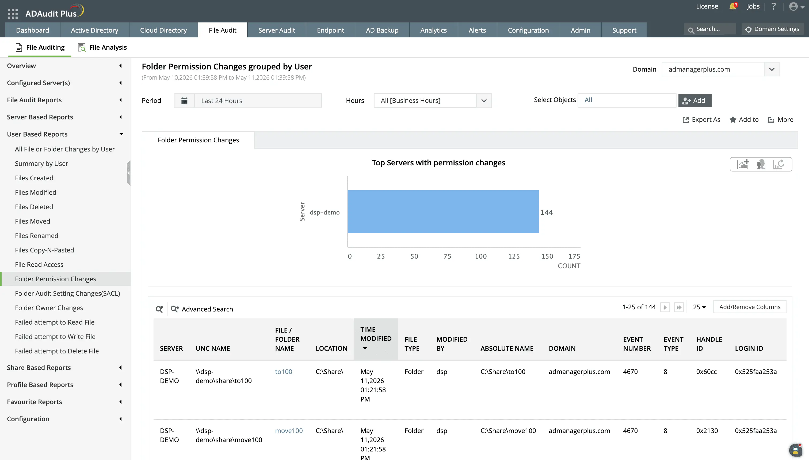Open the Period calendar icon
809x460 pixels.
click(184, 100)
